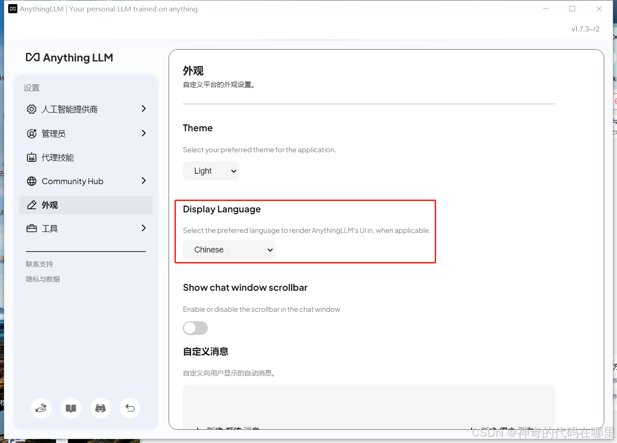617x443 pixels.
Task: Open the 联系支持 link
Action: [x=39, y=264]
